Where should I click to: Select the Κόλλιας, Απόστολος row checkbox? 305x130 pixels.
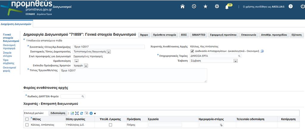pyautogui.click(x=27, y=125)
